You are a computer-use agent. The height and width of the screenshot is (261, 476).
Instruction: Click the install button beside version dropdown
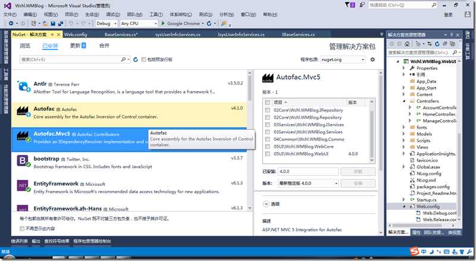pos(358,184)
